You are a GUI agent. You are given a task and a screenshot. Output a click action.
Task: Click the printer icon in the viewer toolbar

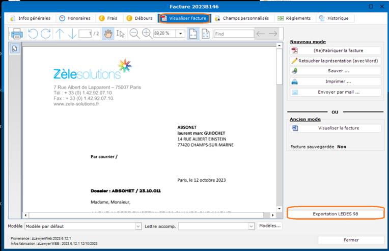pyautogui.click(x=16, y=34)
